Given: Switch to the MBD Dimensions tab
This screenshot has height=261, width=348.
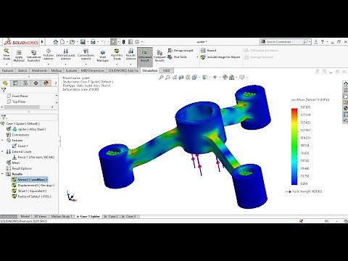Looking at the screenshot, I should coord(93,70).
